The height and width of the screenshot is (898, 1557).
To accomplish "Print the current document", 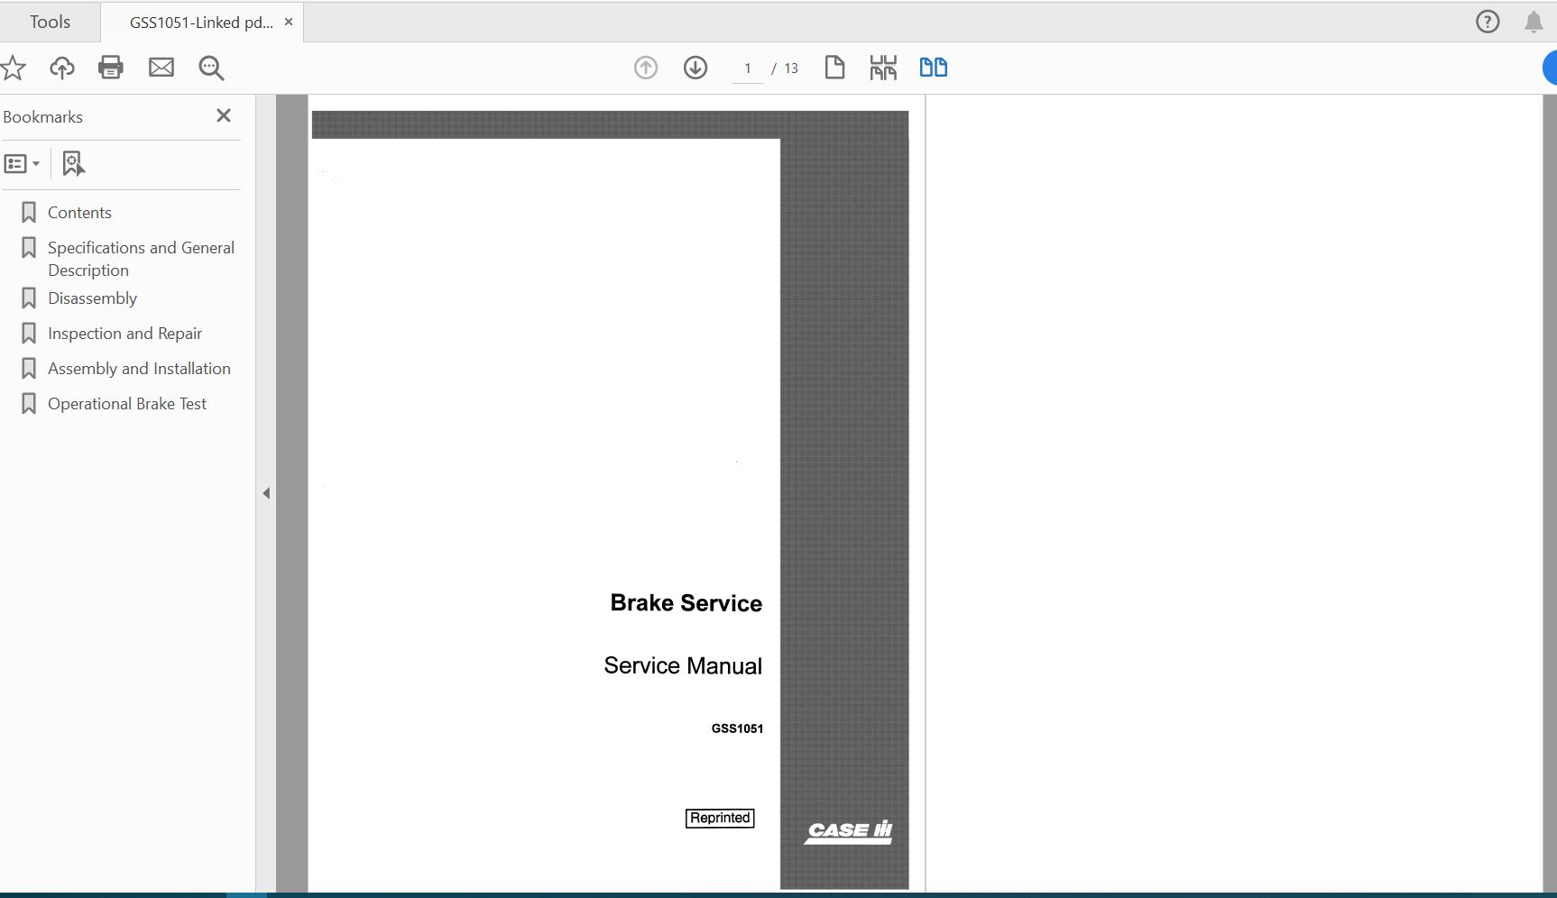I will click(x=111, y=68).
